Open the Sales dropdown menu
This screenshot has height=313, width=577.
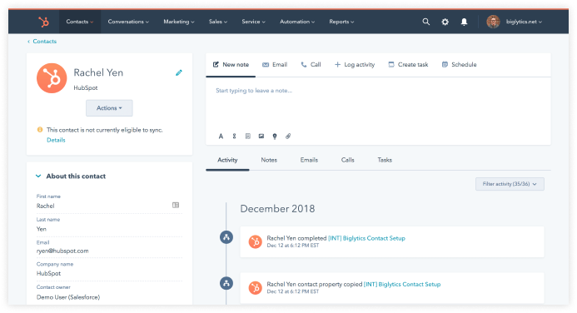click(218, 22)
